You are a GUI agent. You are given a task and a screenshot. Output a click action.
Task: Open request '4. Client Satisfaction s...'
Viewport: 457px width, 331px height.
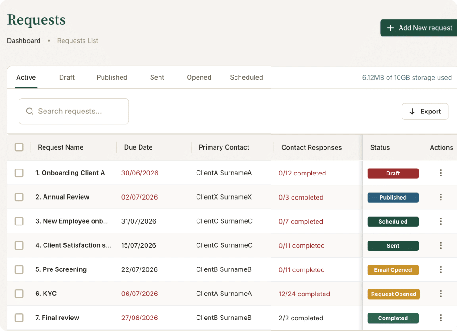click(73, 245)
